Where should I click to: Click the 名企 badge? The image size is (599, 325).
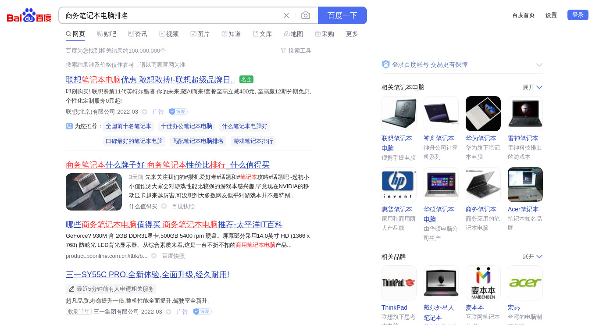pyautogui.click(x=246, y=79)
